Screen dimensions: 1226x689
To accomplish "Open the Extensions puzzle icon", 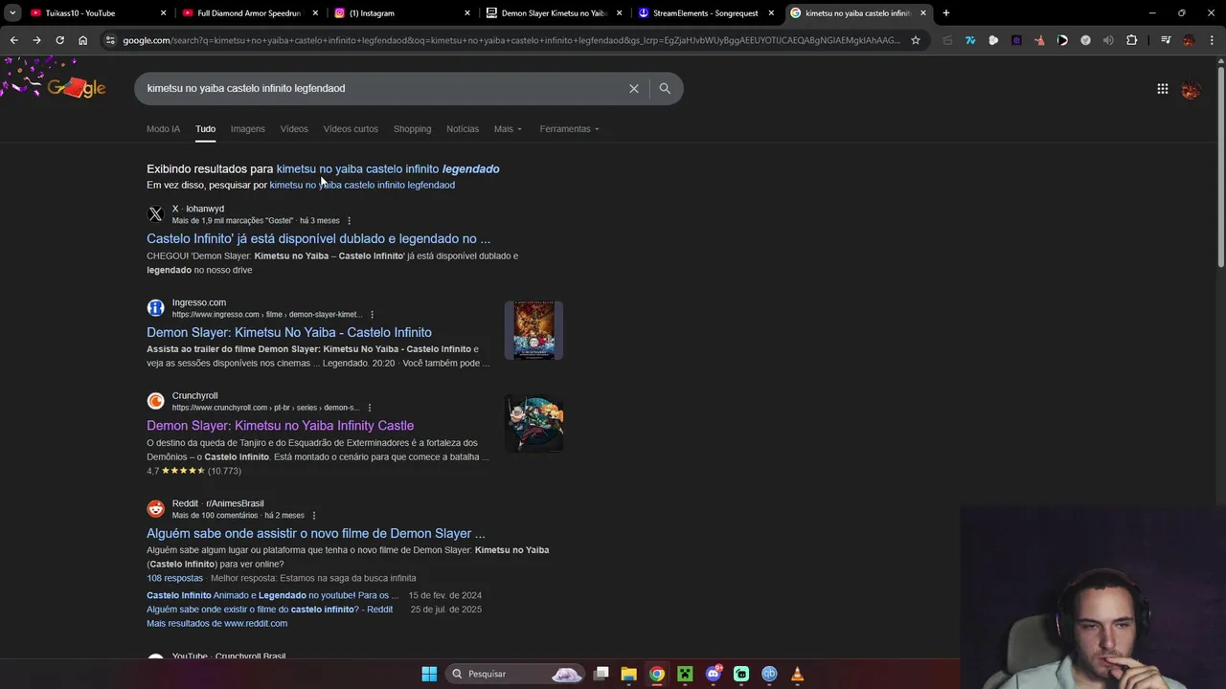I will 1131,40.
